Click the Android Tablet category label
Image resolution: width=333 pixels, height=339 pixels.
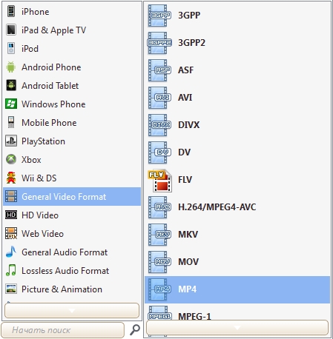coord(50,86)
